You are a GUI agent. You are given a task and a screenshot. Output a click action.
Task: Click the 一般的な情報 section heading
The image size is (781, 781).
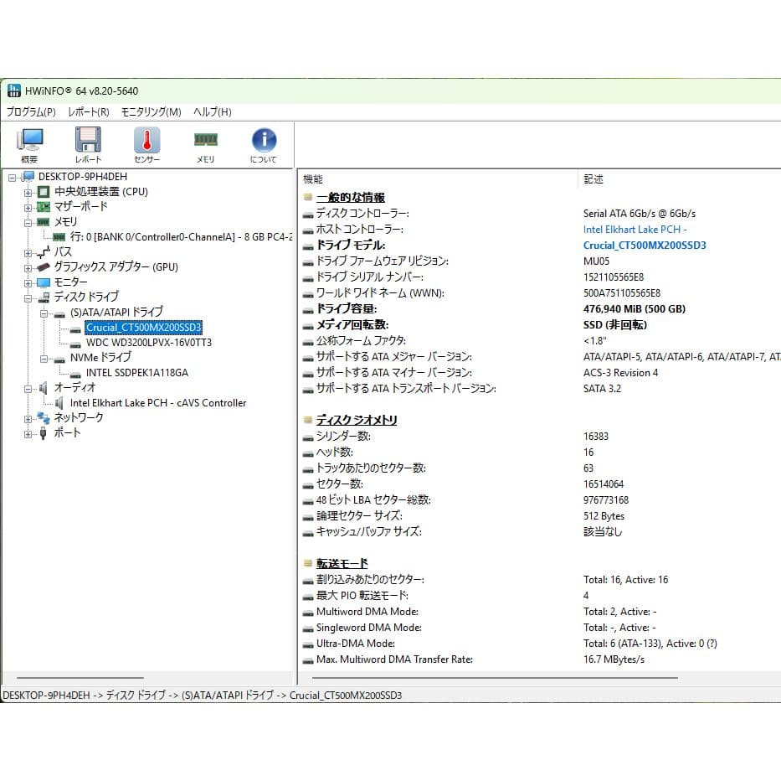(350, 196)
